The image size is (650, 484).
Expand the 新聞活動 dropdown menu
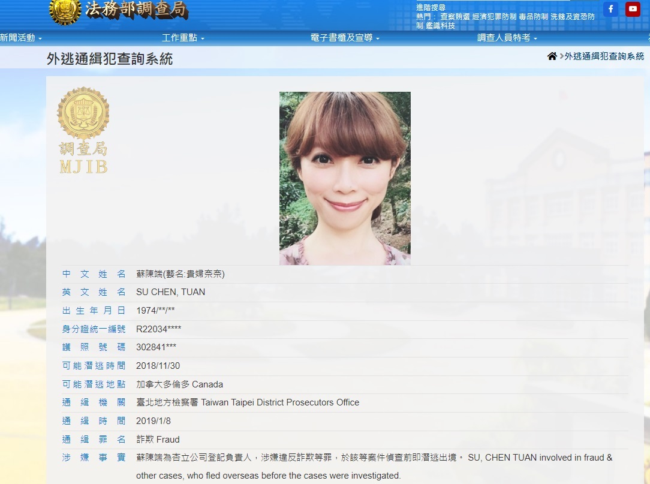tap(21, 38)
